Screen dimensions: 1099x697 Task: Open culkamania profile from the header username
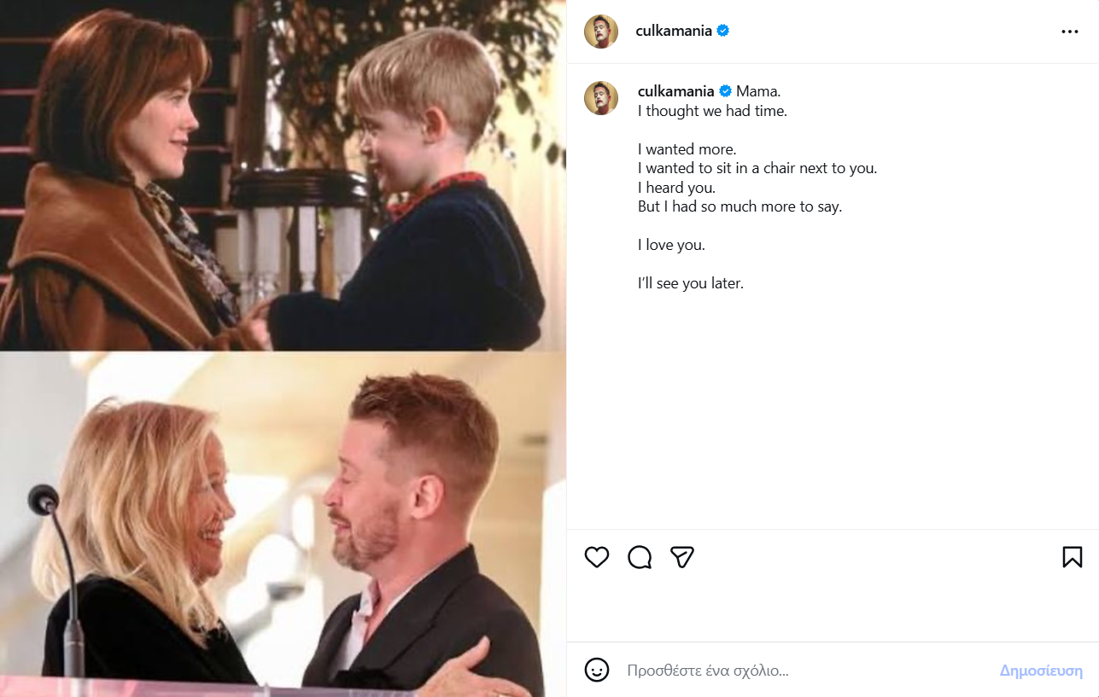(674, 32)
